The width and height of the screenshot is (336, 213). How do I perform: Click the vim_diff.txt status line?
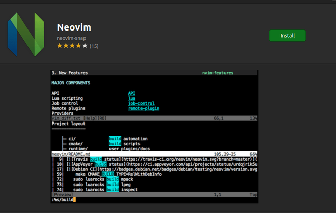pyautogui.click(x=154, y=118)
